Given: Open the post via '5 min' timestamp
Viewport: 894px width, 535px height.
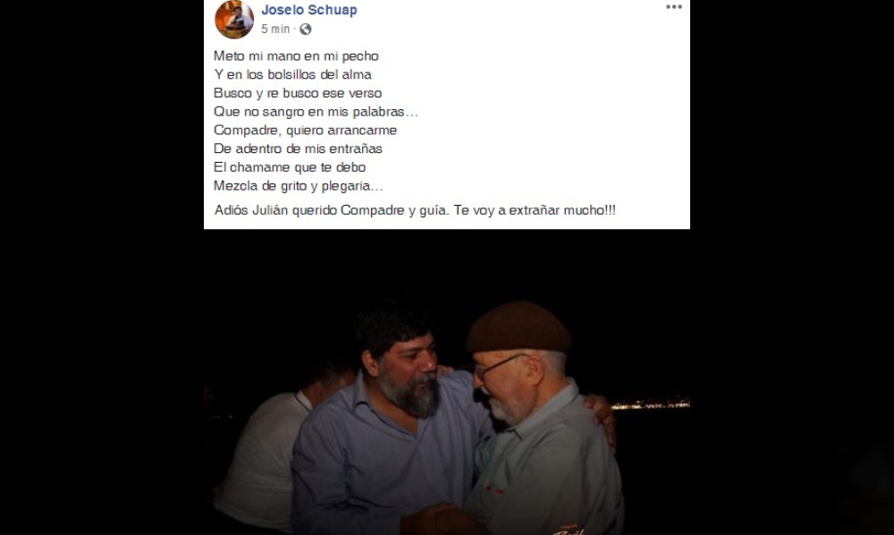Looking at the screenshot, I should (x=275, y=30).
